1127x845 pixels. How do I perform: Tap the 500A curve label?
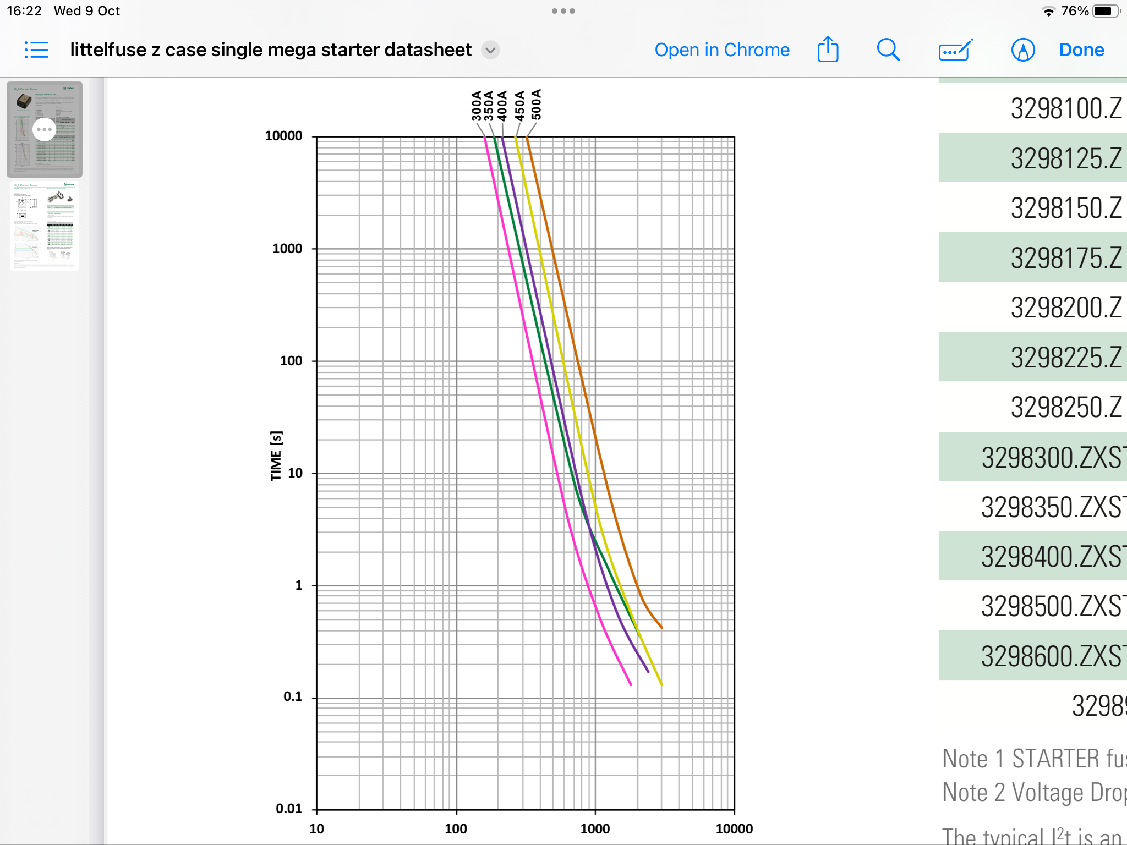(x=537, y=105)
